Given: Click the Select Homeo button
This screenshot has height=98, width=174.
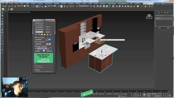Looking at the screenshot, I should point(39,44).
